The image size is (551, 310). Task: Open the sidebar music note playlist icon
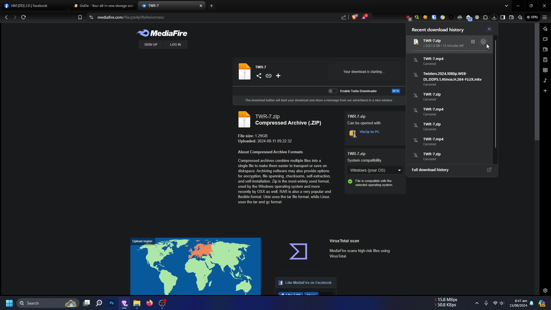545,80
